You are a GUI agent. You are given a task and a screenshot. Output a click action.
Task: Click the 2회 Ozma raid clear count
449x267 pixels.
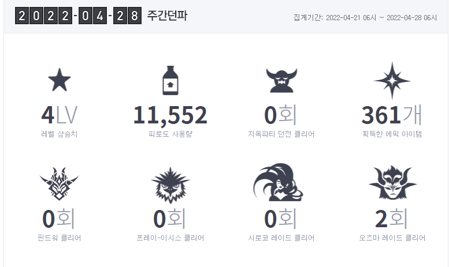pos(391,219)
